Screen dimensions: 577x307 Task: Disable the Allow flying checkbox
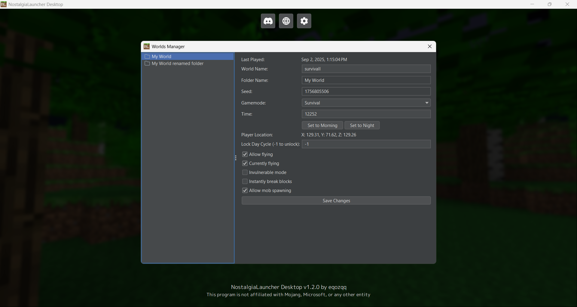(x=245, y=154)
